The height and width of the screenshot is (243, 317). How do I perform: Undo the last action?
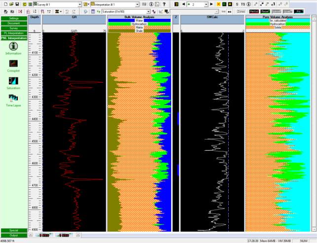(67, 12)
